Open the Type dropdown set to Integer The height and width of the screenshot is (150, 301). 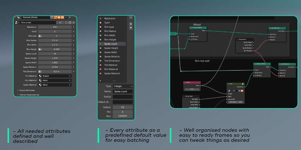123,86
